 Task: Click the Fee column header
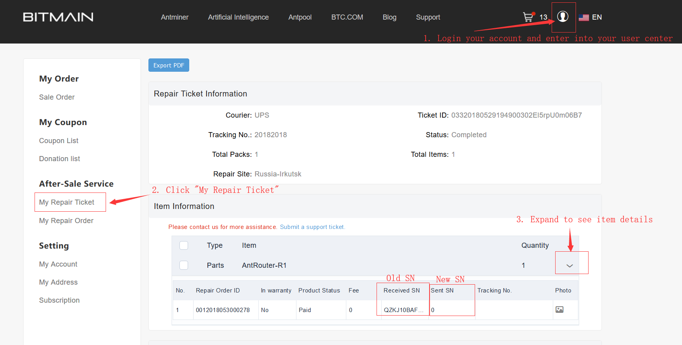click(x=354, y=291)
